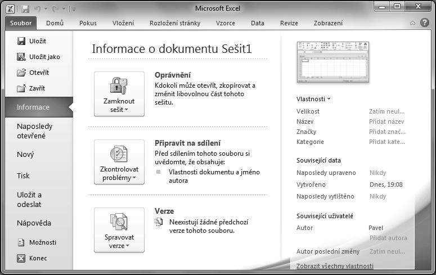Click the Dnes, 19:08 creation time
The height and width of the screenshot is (275, 436).
click(x=386, y=184)
